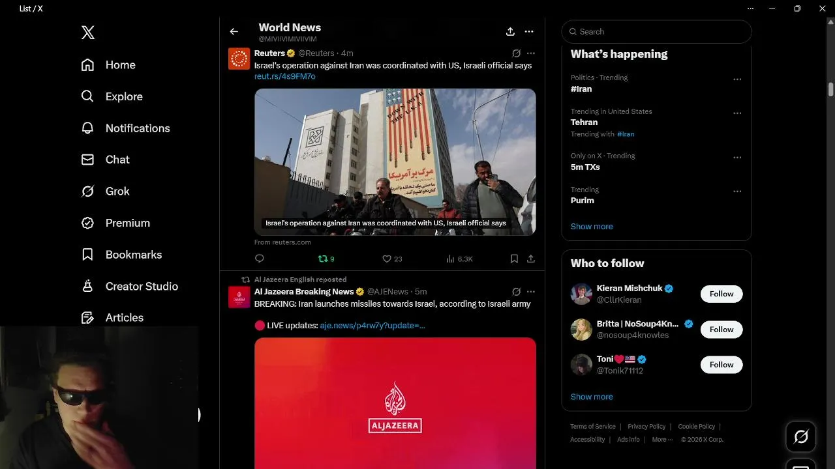Open Grok icon on Al Jazeera post
835x469 pixels.
(x=516, y=292)
